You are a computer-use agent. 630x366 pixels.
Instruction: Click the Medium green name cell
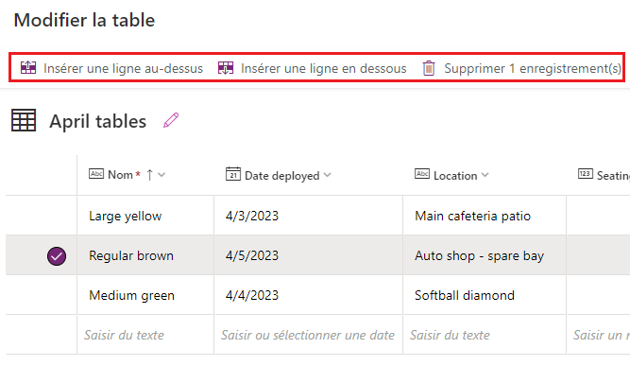click(x=145, y=295)
